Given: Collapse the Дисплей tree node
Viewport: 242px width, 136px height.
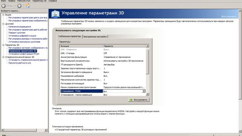Looking at the screenshot, I should coord(3,24).
